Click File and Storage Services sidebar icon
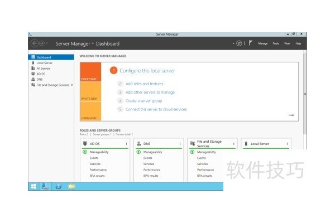Screen dimensions: 335x223 tap(33, 85)
